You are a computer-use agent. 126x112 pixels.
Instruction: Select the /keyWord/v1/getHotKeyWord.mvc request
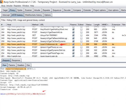tap(63, 29)
